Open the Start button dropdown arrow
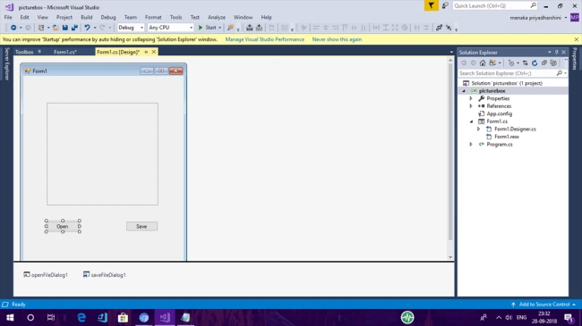This screenshot has width=582, height=326. point(219,28)
